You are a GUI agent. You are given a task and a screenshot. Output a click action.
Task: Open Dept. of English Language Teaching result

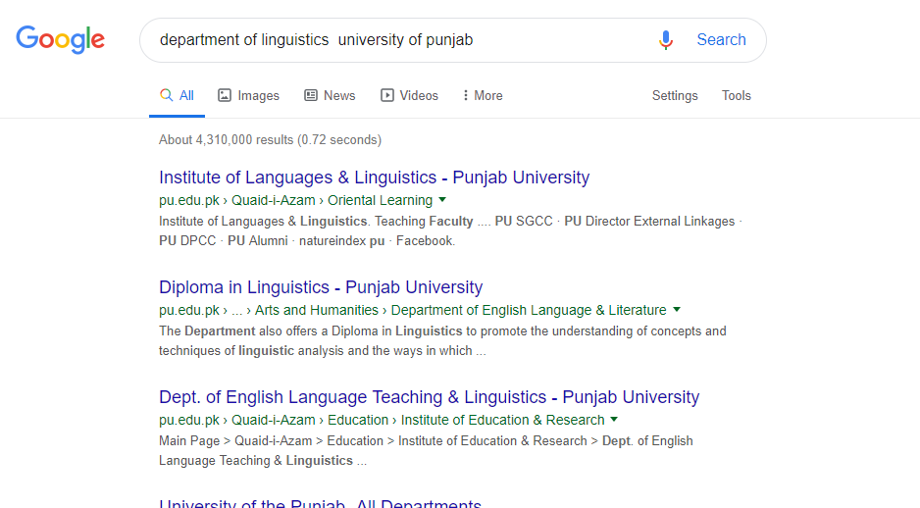click(x=429, y=397)
